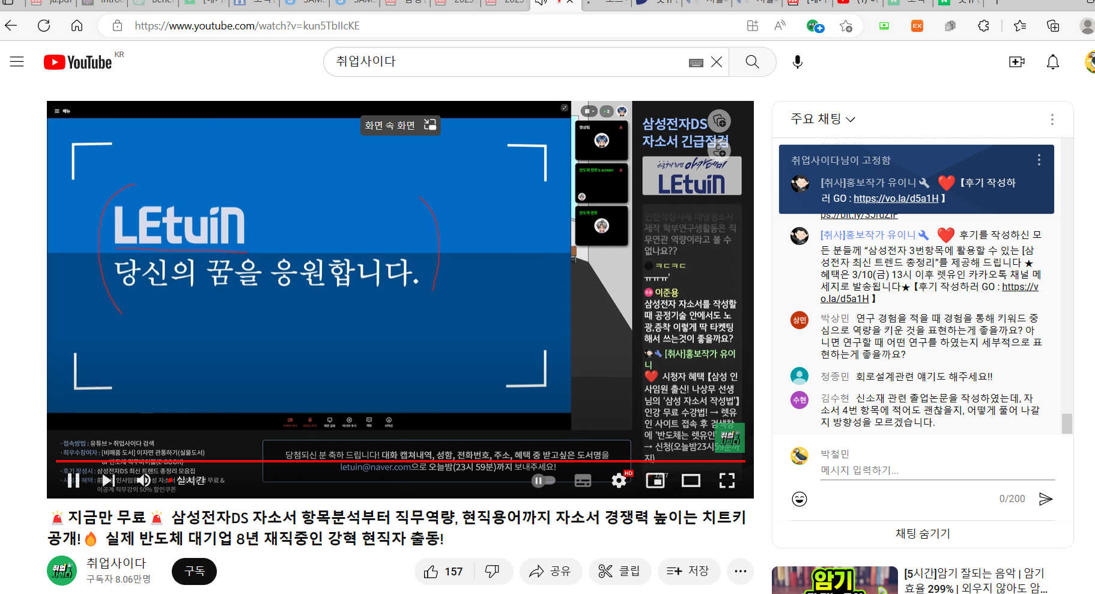Open pinned message options menu
This screenshot has height=594, width=1095.
tap(1039, 160)
